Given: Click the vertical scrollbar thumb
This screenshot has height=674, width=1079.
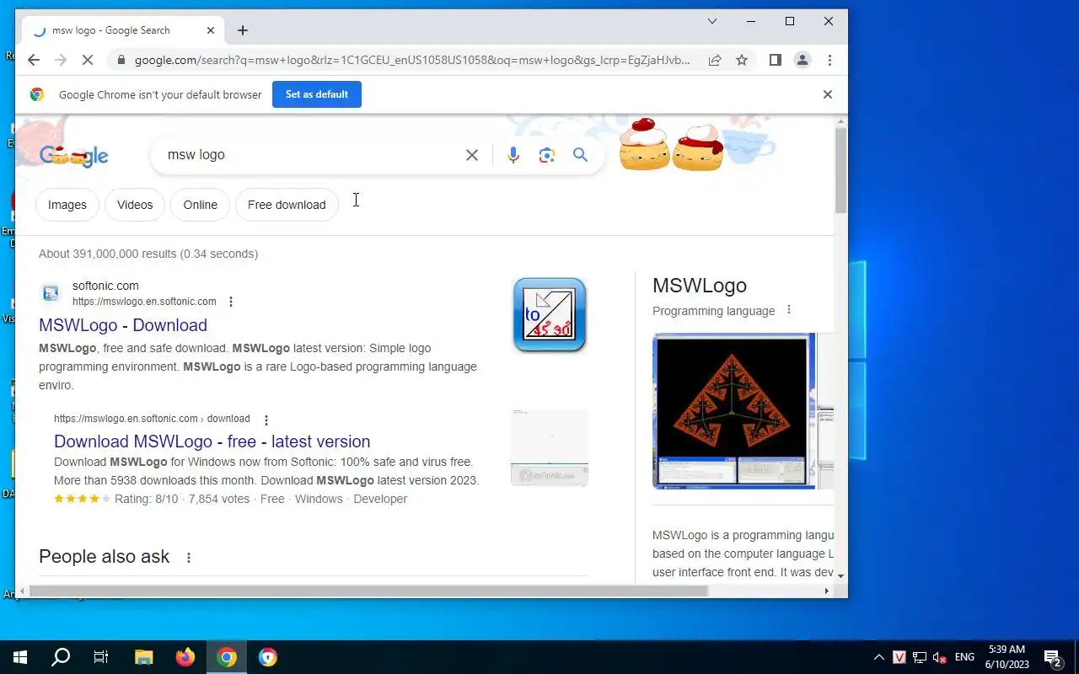Looking at the screenshot, I should tap(840, 170).
